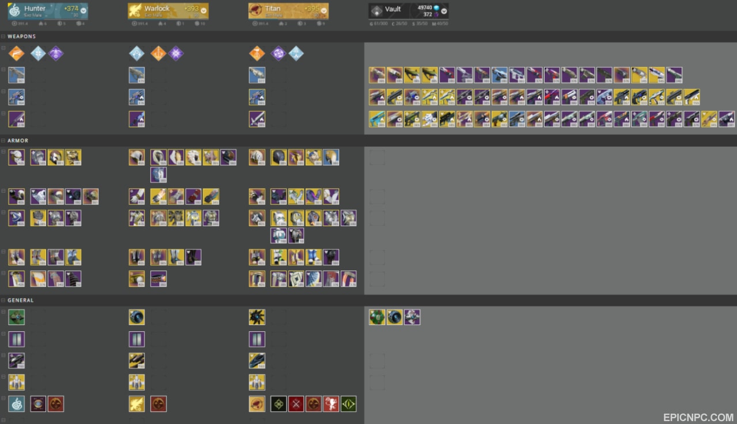Select the Titan's equipped orange subclass icon
Image resolution: width=737 pixels, height=424 pixels.
coord(257,54)
